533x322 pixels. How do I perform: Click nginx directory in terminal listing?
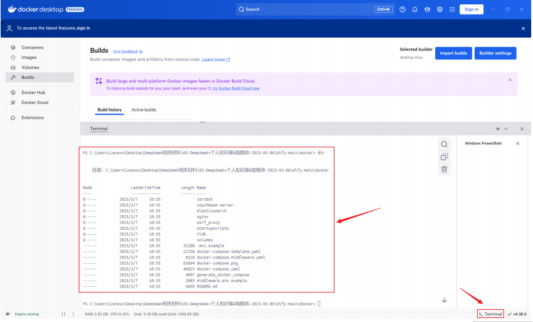pos(203,216)
